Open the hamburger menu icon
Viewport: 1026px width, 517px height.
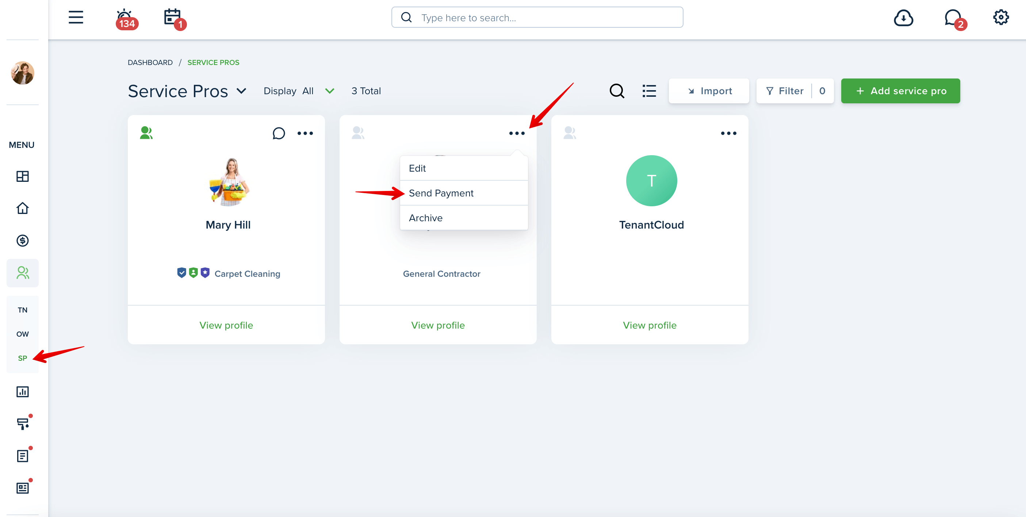point(76,18)
